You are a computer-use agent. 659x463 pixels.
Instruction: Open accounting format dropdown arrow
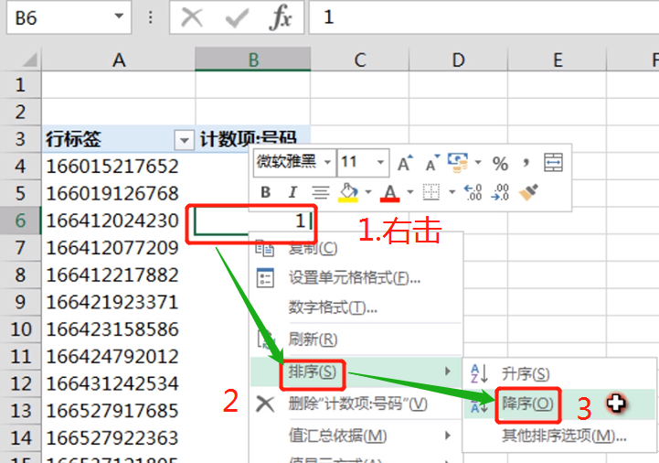[478, 163]
